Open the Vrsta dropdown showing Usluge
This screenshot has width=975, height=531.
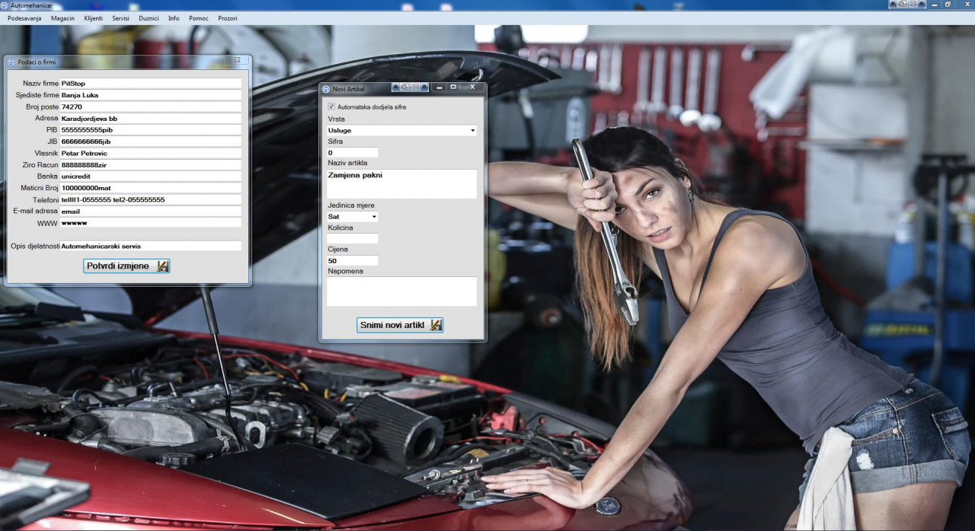(472, 131)
